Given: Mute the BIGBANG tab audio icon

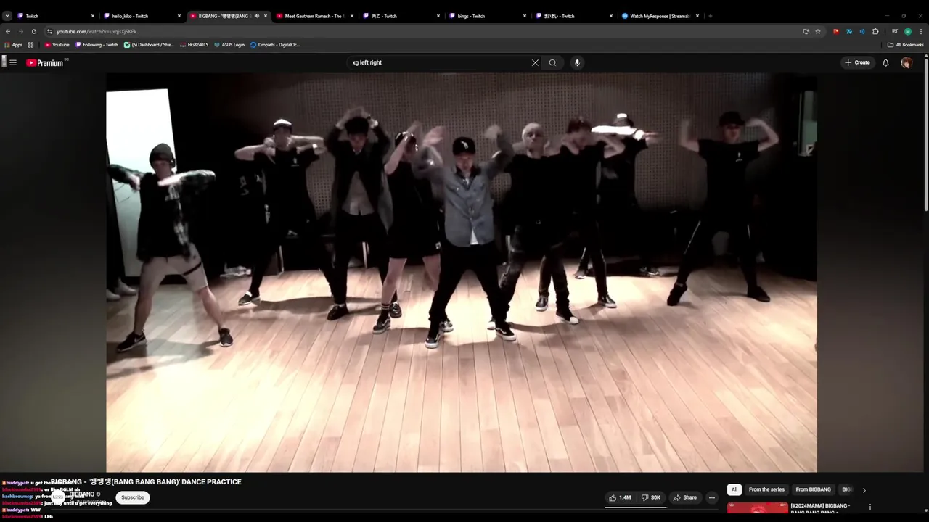Looking at the screenshot, I should (x=257, y=15).
